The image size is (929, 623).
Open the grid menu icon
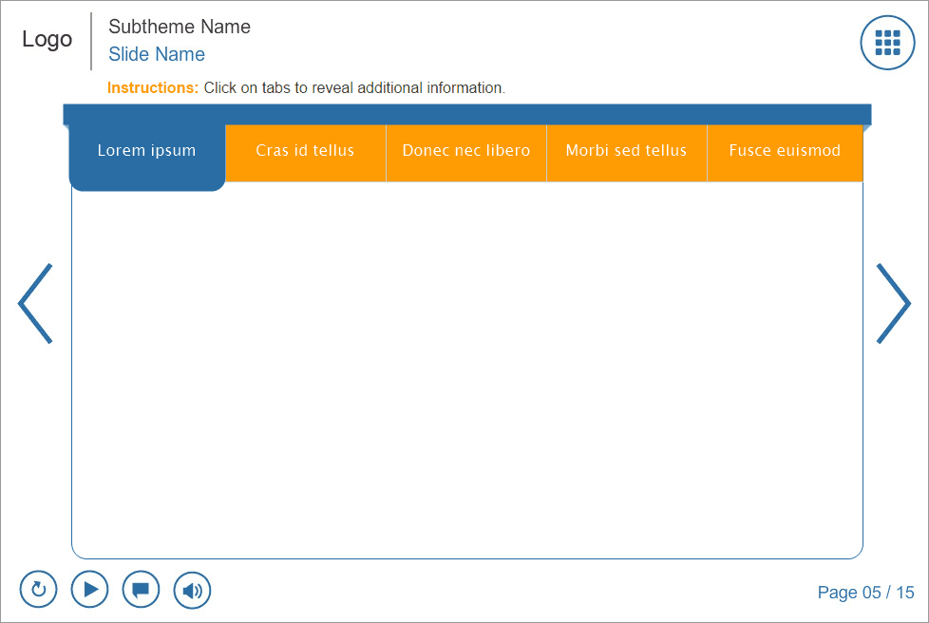(x=887, y=43)
